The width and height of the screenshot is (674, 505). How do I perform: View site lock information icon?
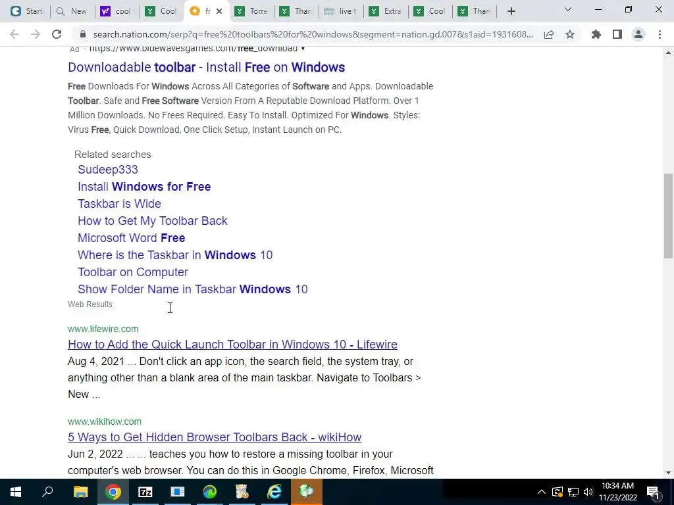[83, 34]
